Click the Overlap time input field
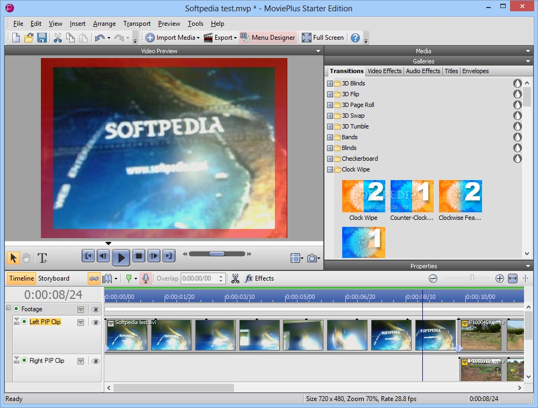This screenshot has width=538, height=408. 200,278
